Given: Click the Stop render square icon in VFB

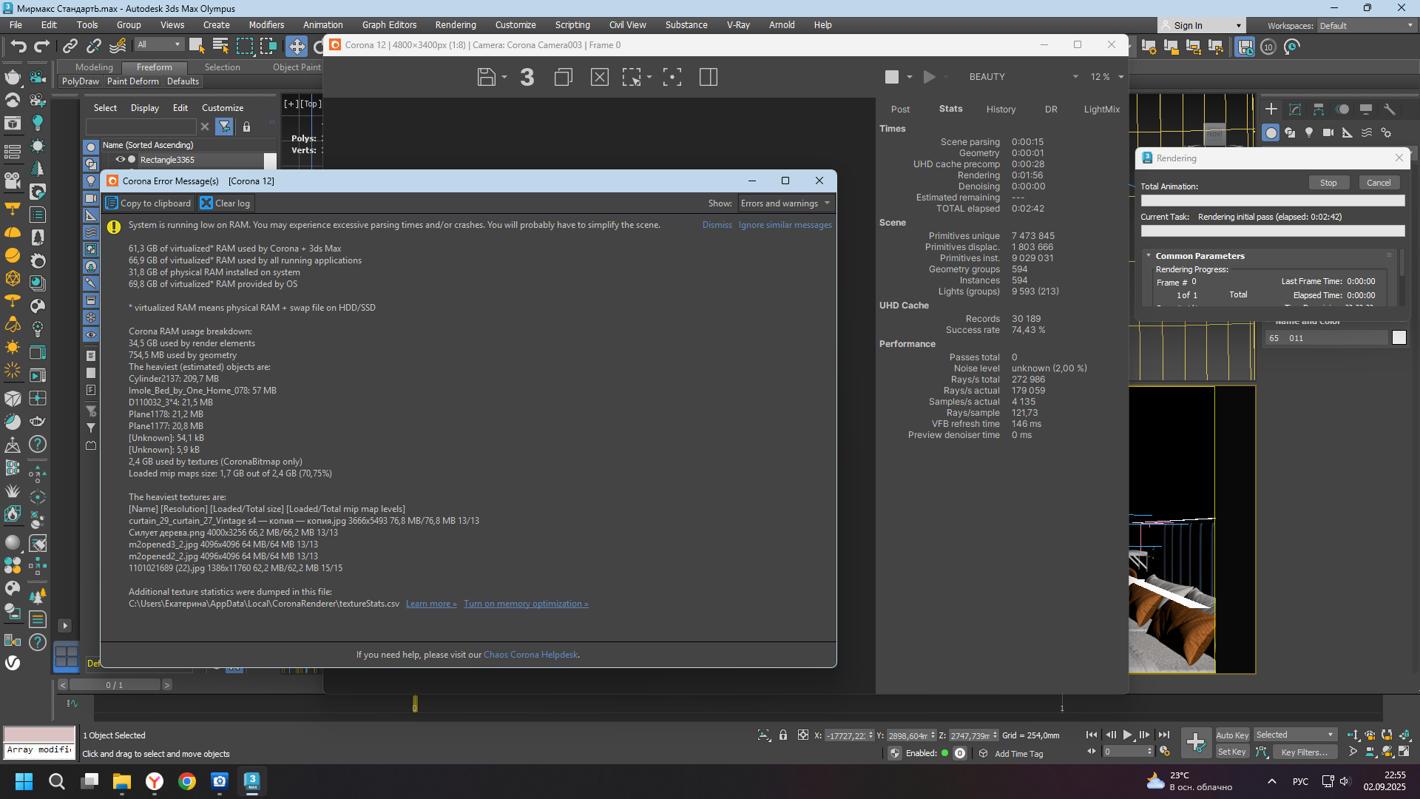Looking at the screenshot, I should pos(892,77).
